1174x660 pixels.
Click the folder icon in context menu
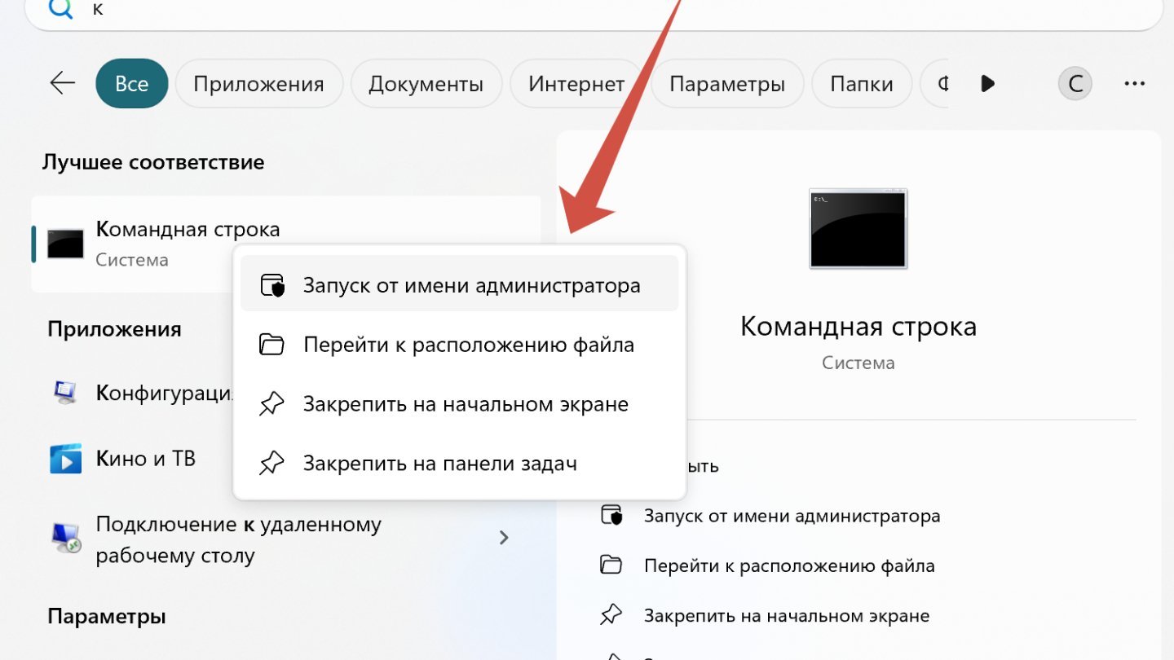pyautogui.click(x=271, y=345)
